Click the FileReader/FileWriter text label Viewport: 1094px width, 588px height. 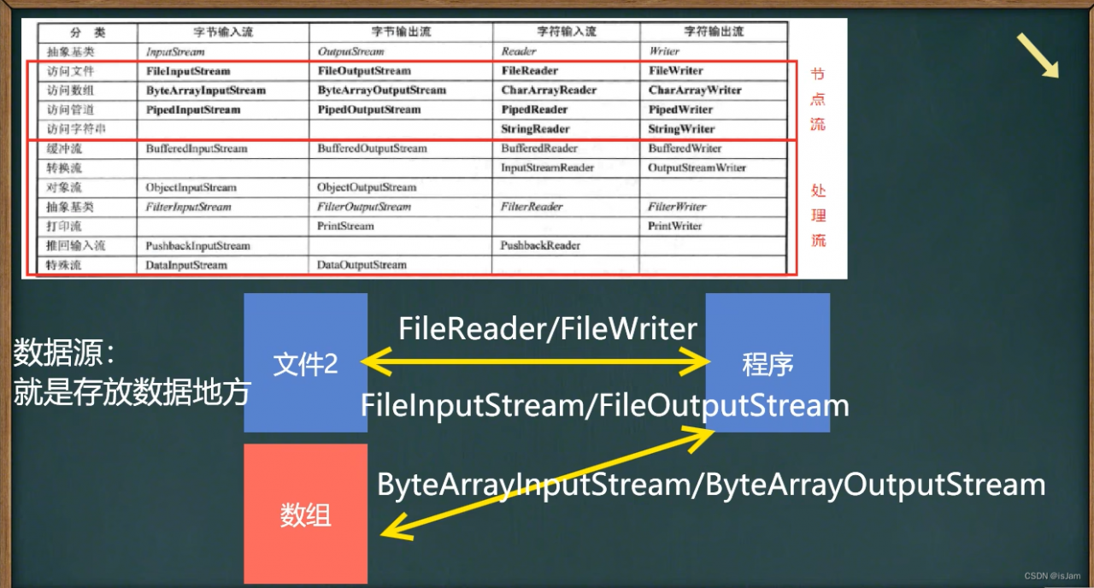pyautogui.click(x=550, y=327)
